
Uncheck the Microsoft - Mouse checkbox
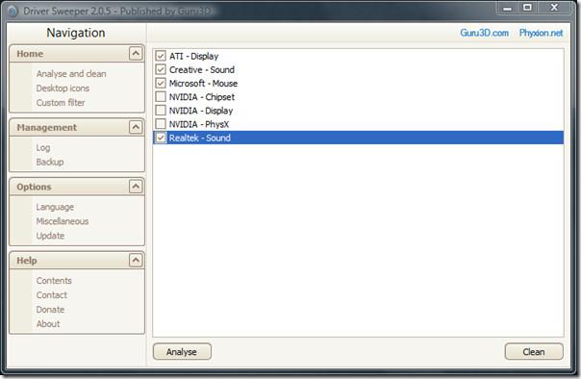point(161,84)
